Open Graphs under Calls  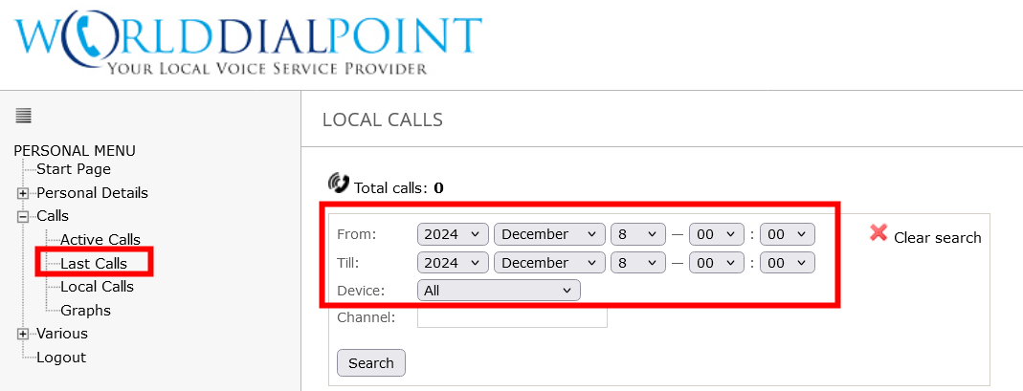[85, 311]
